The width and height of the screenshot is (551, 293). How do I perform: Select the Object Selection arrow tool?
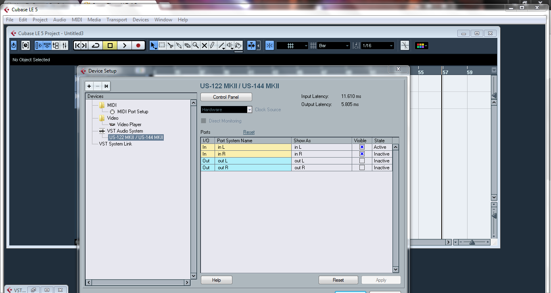tap(154, 46)
